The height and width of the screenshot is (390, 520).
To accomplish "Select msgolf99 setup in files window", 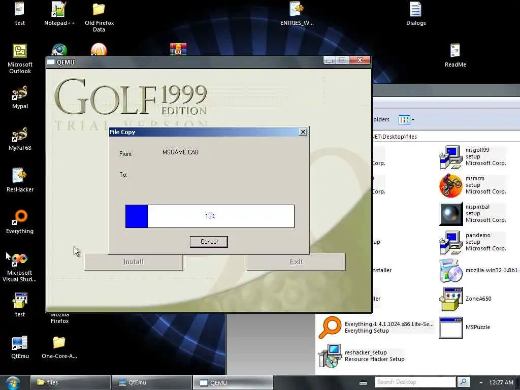I will tap(473, 156).
